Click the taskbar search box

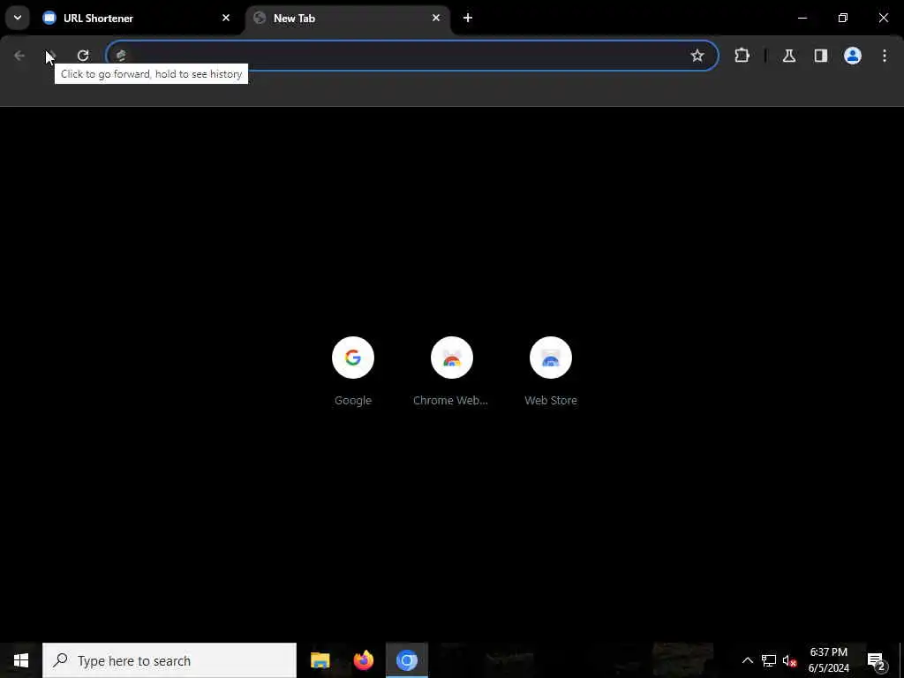pyautogui.click(x=169, y=660)
